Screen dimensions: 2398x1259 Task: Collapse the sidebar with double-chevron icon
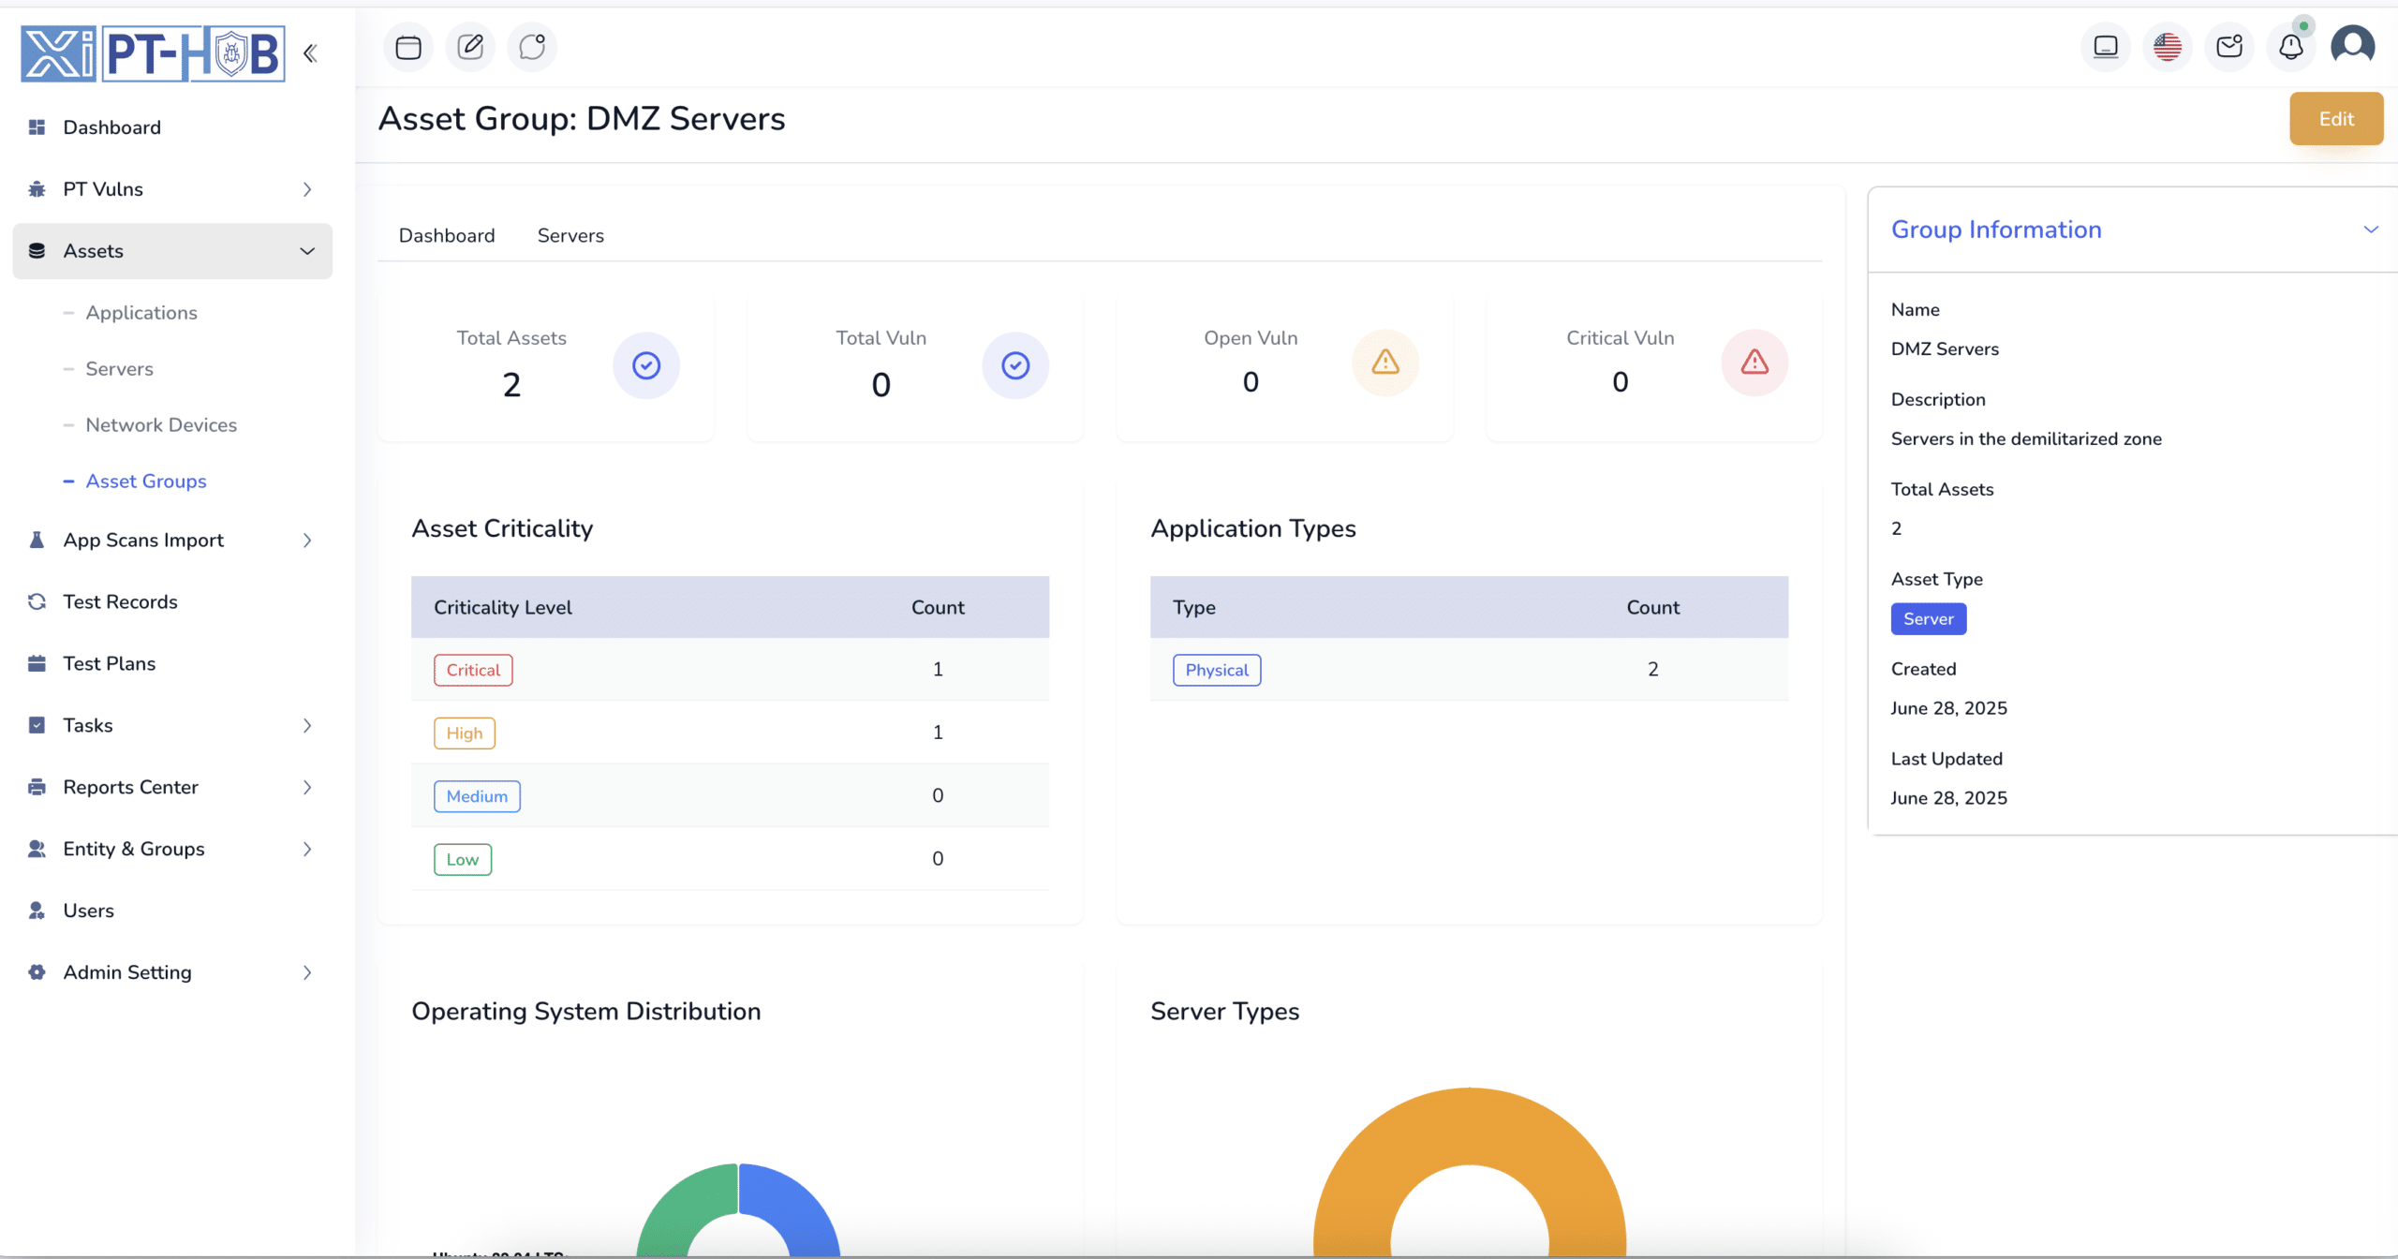click(310, 53)
